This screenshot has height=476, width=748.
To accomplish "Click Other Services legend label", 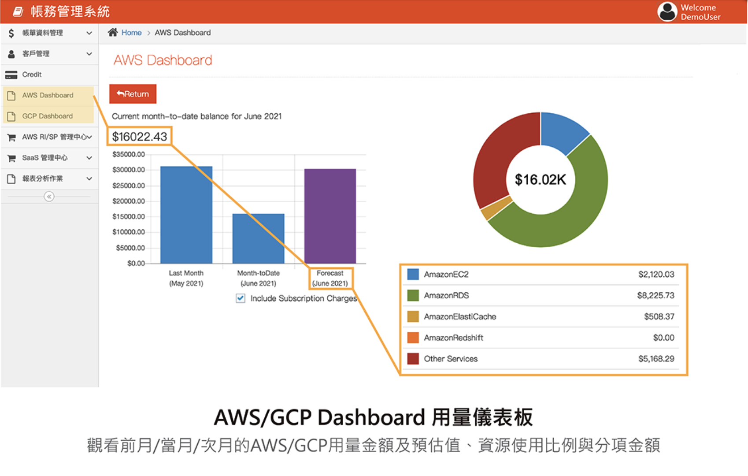I will (451, 359).
